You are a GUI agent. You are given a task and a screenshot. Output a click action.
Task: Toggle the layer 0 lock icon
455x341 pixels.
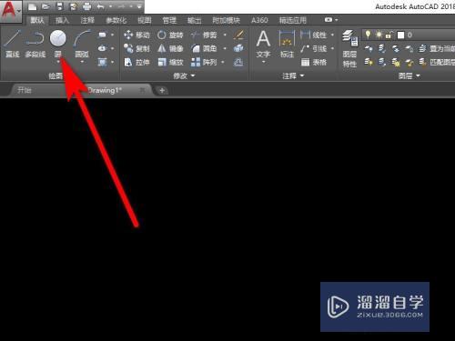click(x=389, y=35)
